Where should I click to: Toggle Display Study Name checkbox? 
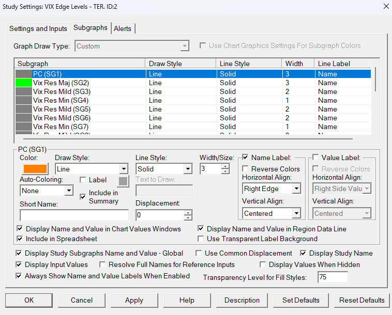point(303,253)
